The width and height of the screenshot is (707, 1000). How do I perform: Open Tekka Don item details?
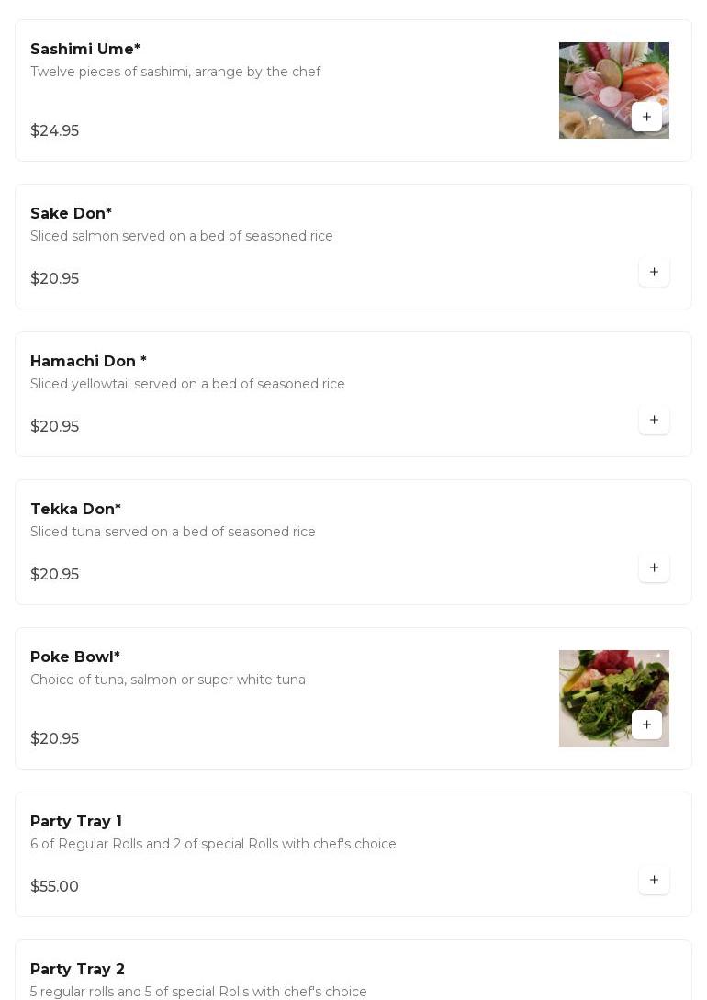tap(75, 509)
